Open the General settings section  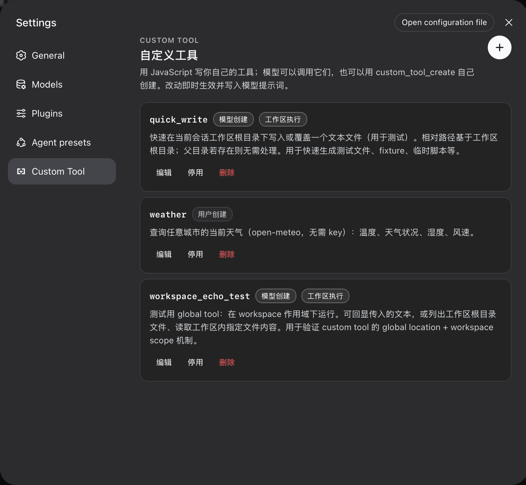(x=62, y=55)
